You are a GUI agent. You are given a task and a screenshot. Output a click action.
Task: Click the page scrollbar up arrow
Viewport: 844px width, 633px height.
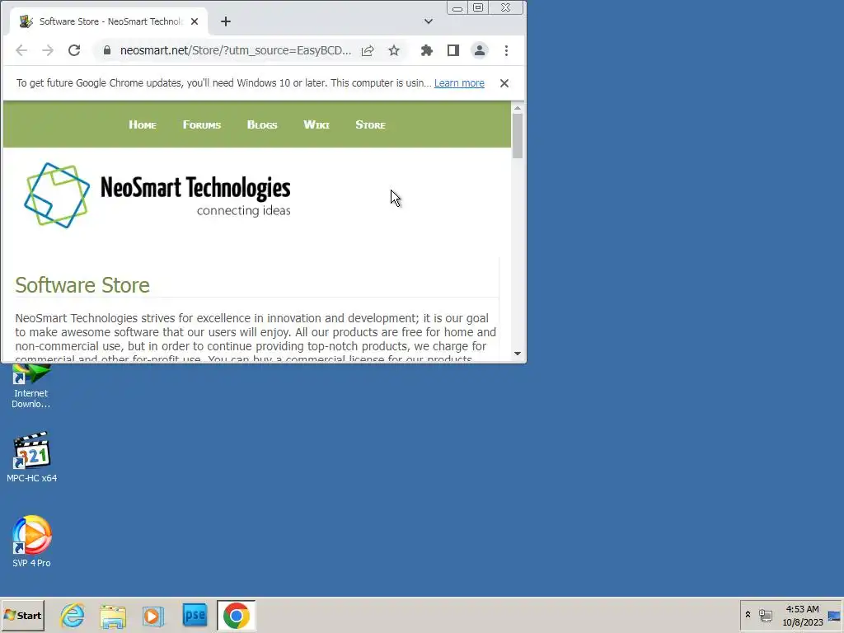518,108
